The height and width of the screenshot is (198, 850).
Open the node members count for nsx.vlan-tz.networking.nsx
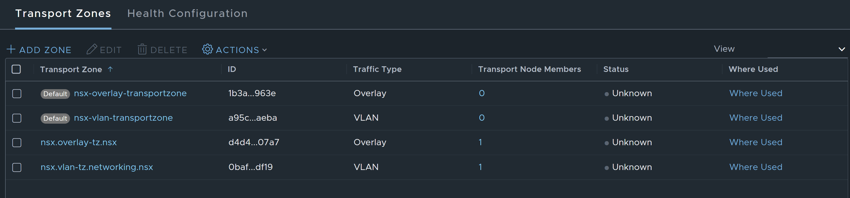[x=480, y=167]
